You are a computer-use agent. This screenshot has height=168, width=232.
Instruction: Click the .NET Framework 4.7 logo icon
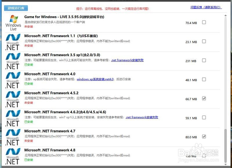point(13,137)
